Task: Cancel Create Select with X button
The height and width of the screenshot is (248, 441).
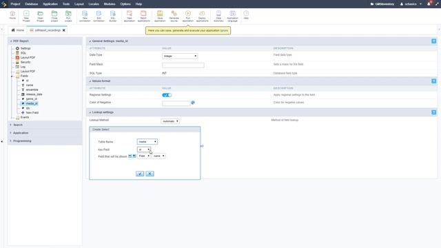Action: (150, 174)
